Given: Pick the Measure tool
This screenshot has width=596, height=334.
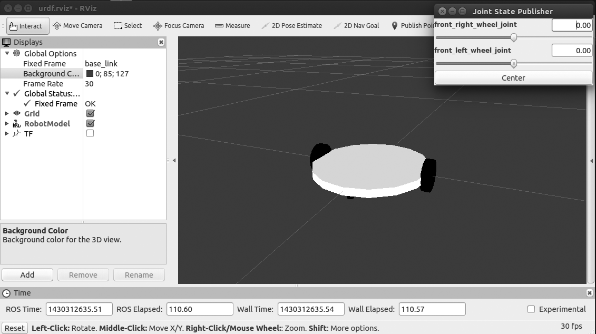Looking at the screenshot, I should [x=232, y=25].
